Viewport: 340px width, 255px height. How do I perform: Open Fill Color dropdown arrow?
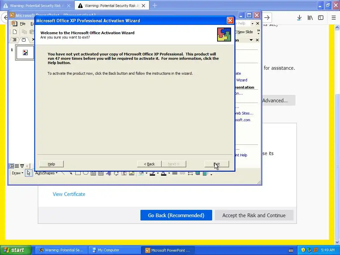coord(146,173)
